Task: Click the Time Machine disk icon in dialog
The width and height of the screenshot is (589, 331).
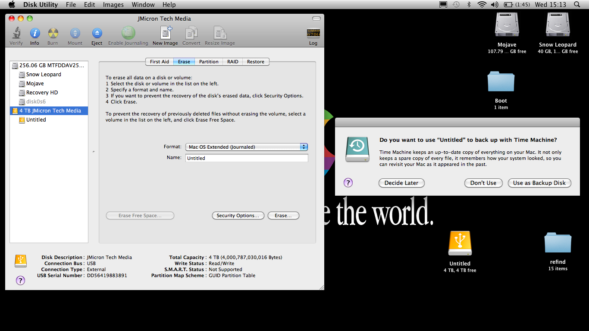Action: coord(357,149)
